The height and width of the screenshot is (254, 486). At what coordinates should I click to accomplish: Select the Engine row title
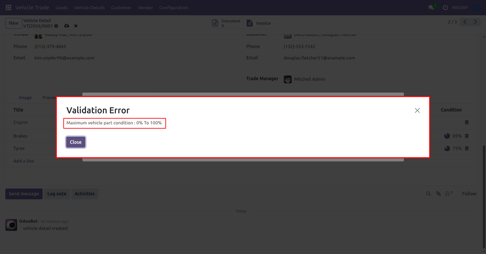click(x=21, y=122)
